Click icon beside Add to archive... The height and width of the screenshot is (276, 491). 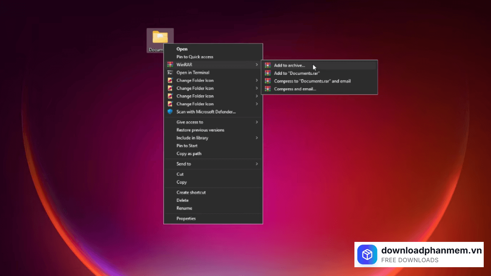pos(268,66)
